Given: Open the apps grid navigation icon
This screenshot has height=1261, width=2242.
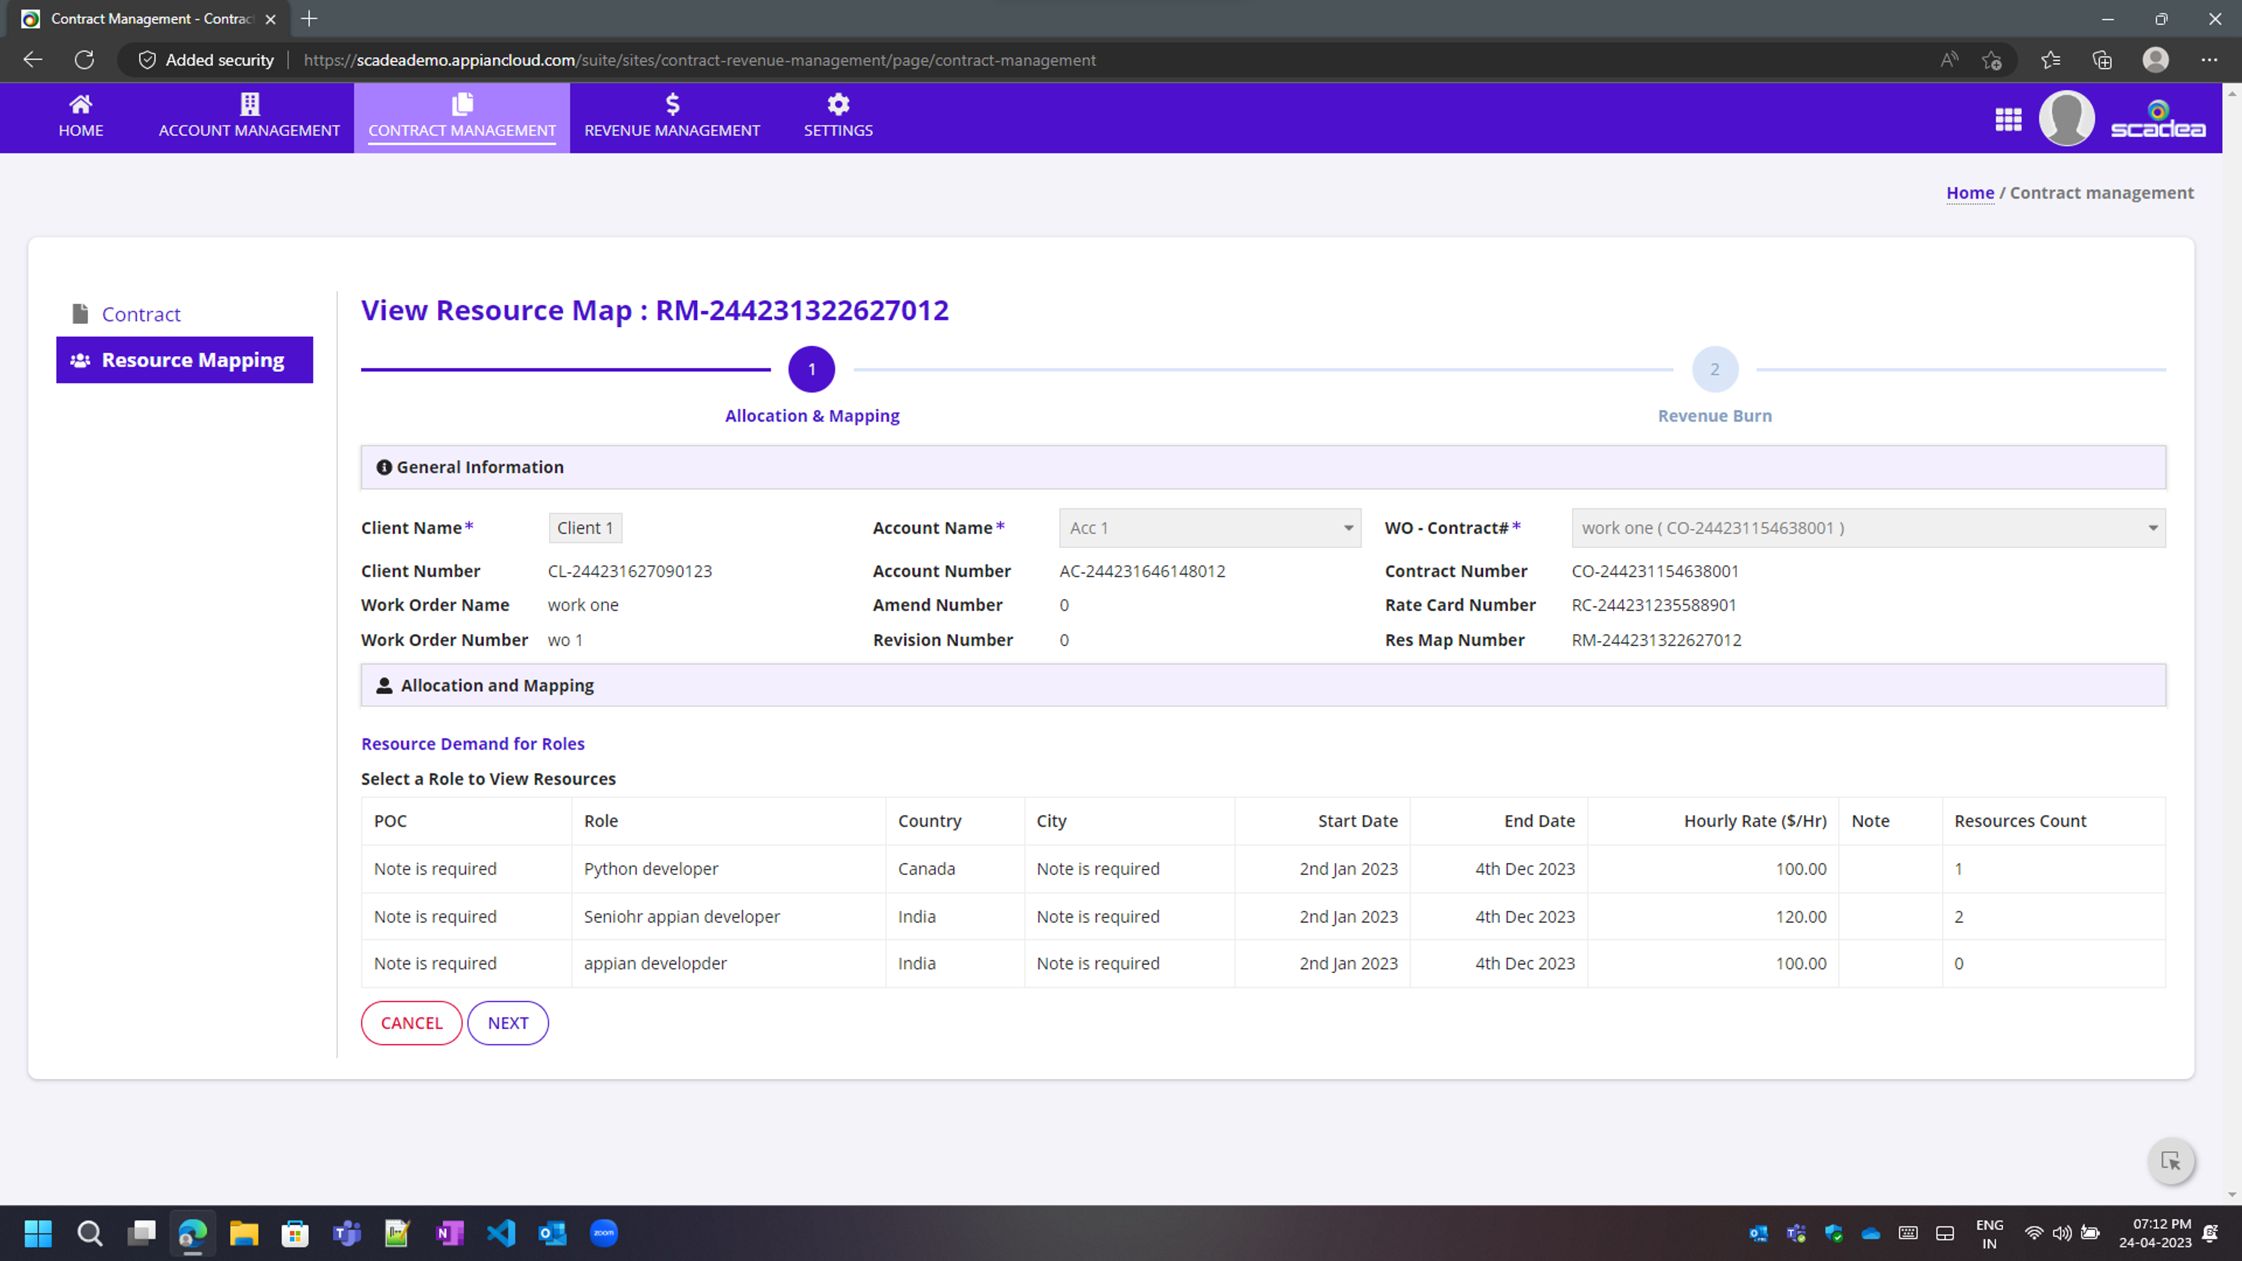Looking at the screenshot, I should 2008,119.
